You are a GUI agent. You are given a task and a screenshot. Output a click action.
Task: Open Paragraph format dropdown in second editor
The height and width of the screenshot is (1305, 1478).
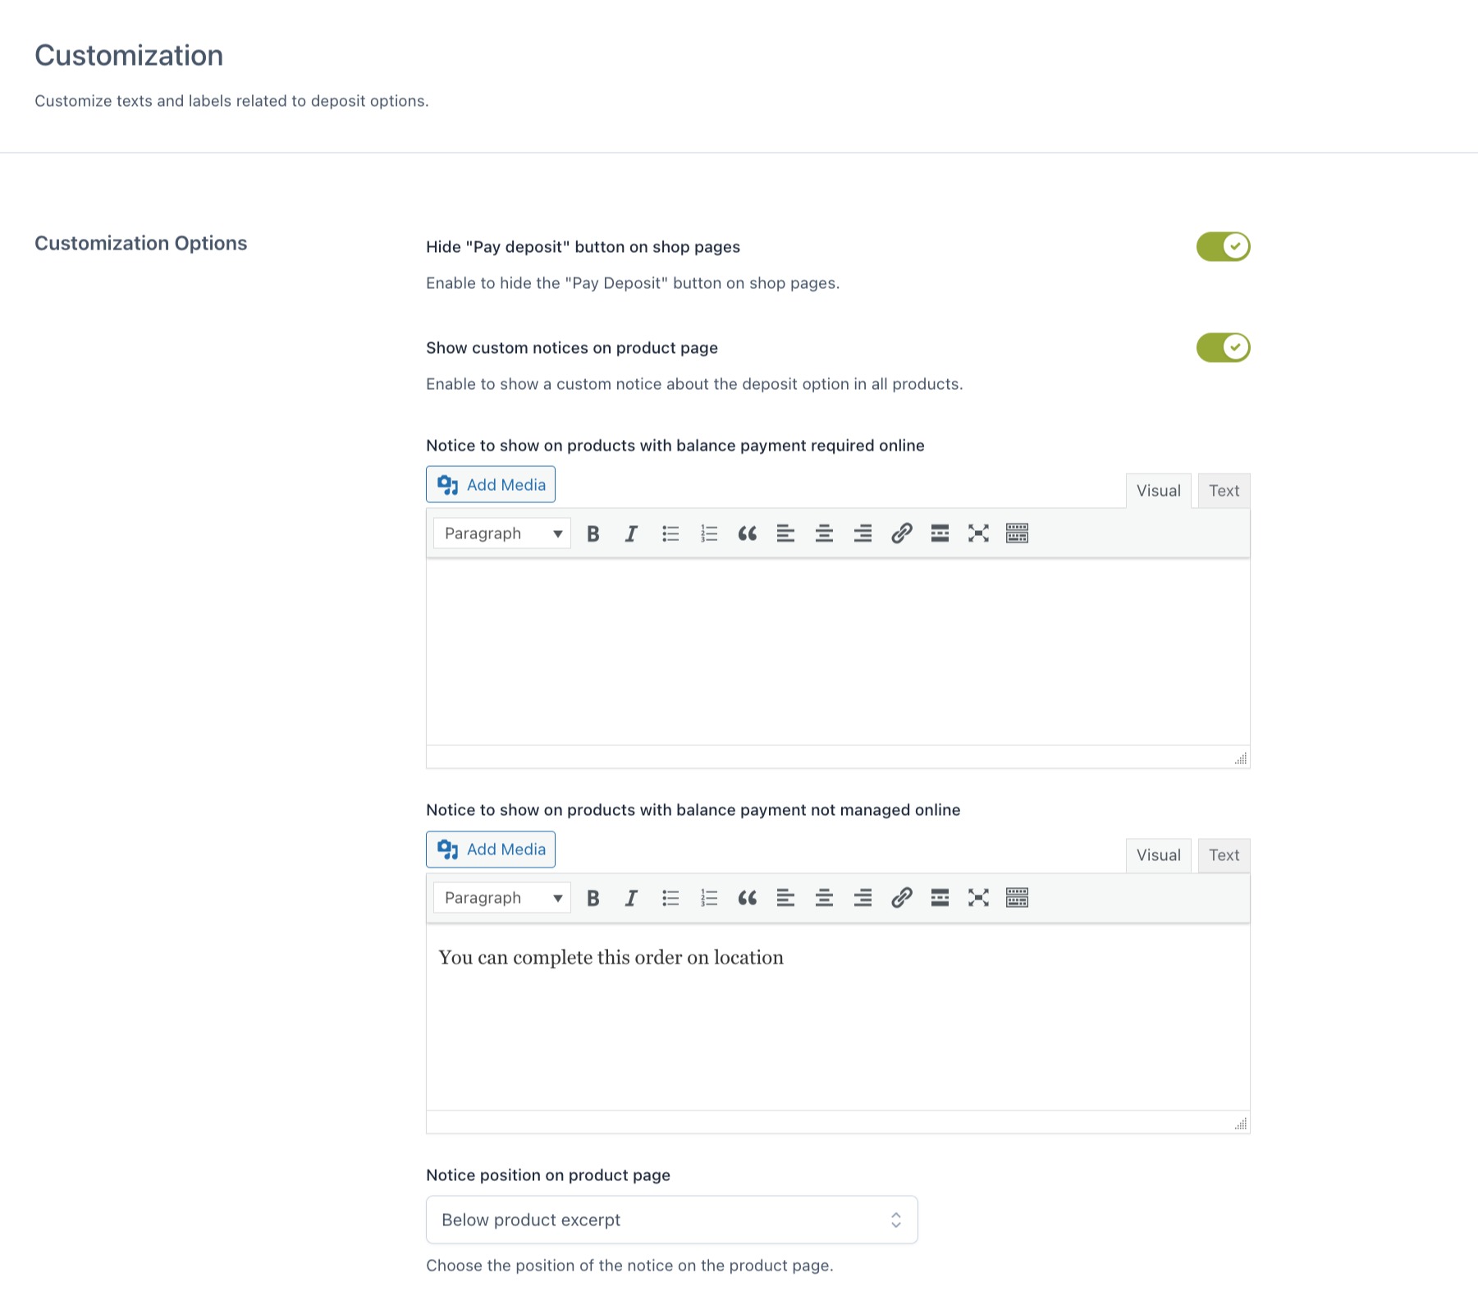tap(502, 899)
